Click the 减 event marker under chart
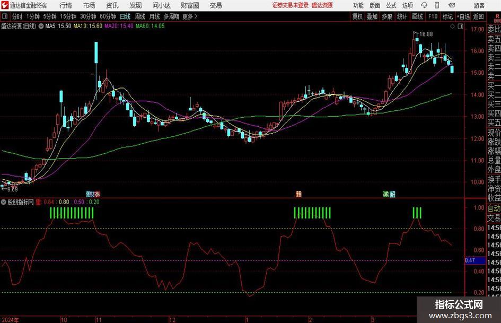501x323 pixels. pos(386,194)
